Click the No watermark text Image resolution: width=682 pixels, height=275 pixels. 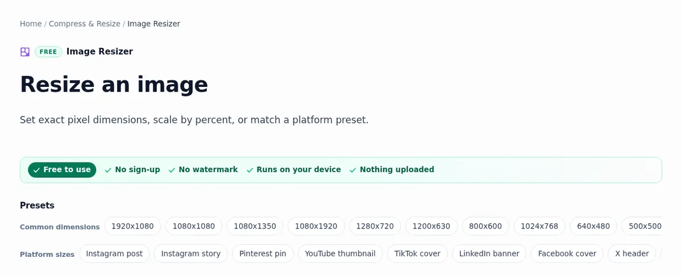pos(208,170)
